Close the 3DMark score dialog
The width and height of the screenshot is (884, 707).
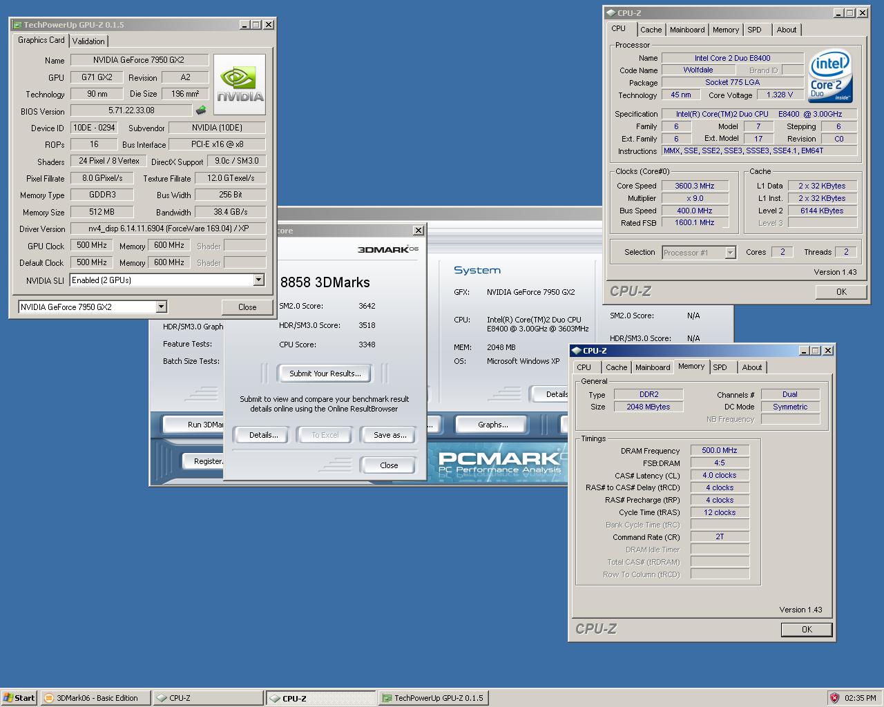(389, 465)
